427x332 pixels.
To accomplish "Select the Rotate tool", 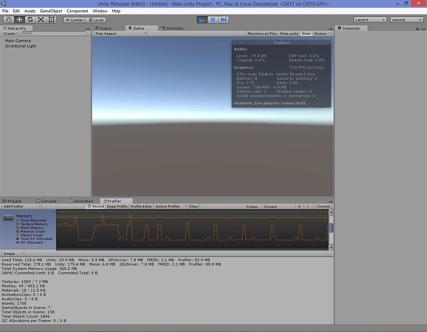I will 30,20.
